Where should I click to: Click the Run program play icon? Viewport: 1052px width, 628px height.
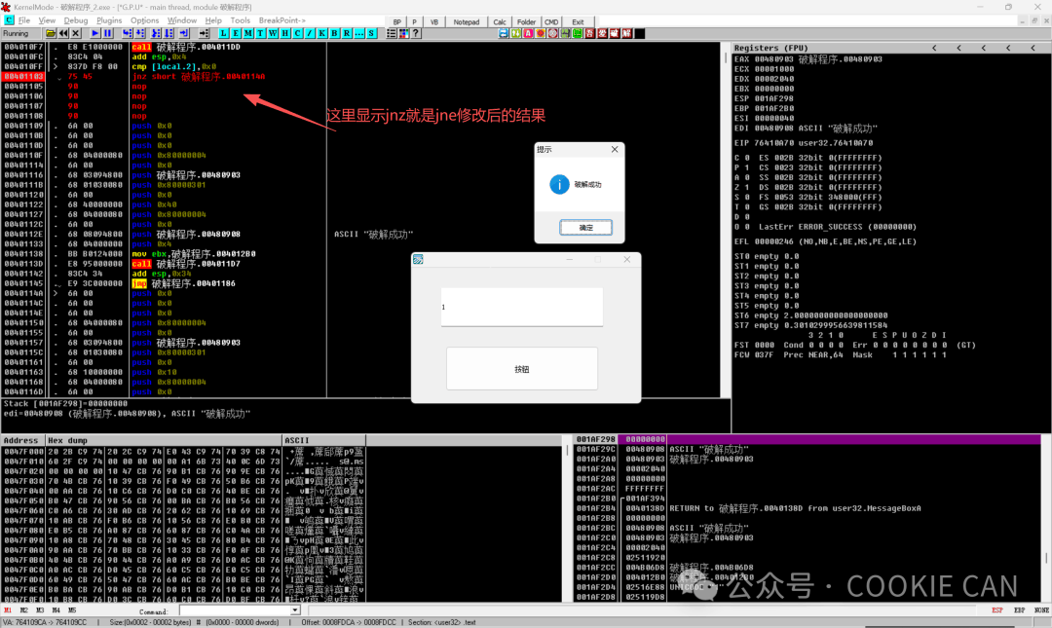pyautogui.click(x=95, y=33)
